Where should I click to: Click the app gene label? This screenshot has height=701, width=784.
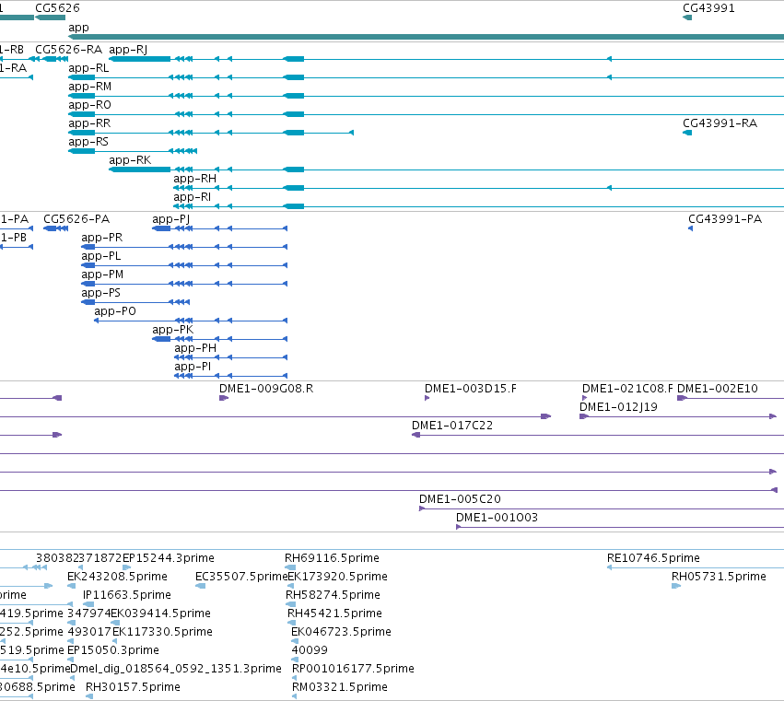coord(78,28)
